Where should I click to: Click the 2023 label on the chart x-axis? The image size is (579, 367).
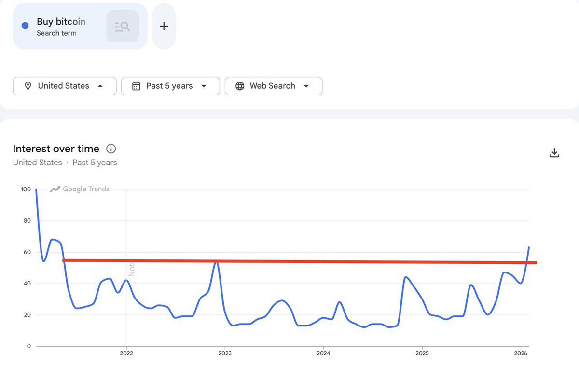225,353
